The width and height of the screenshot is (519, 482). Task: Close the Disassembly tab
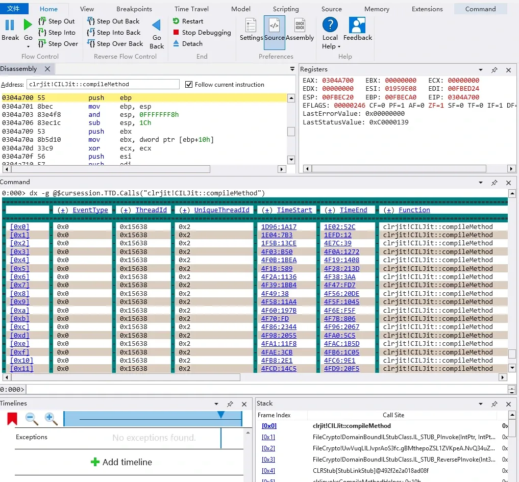(x=47, y=69)
